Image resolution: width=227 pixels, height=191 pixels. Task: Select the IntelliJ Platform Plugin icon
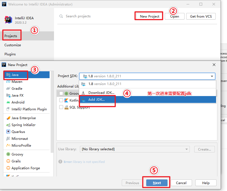[8, 109]
